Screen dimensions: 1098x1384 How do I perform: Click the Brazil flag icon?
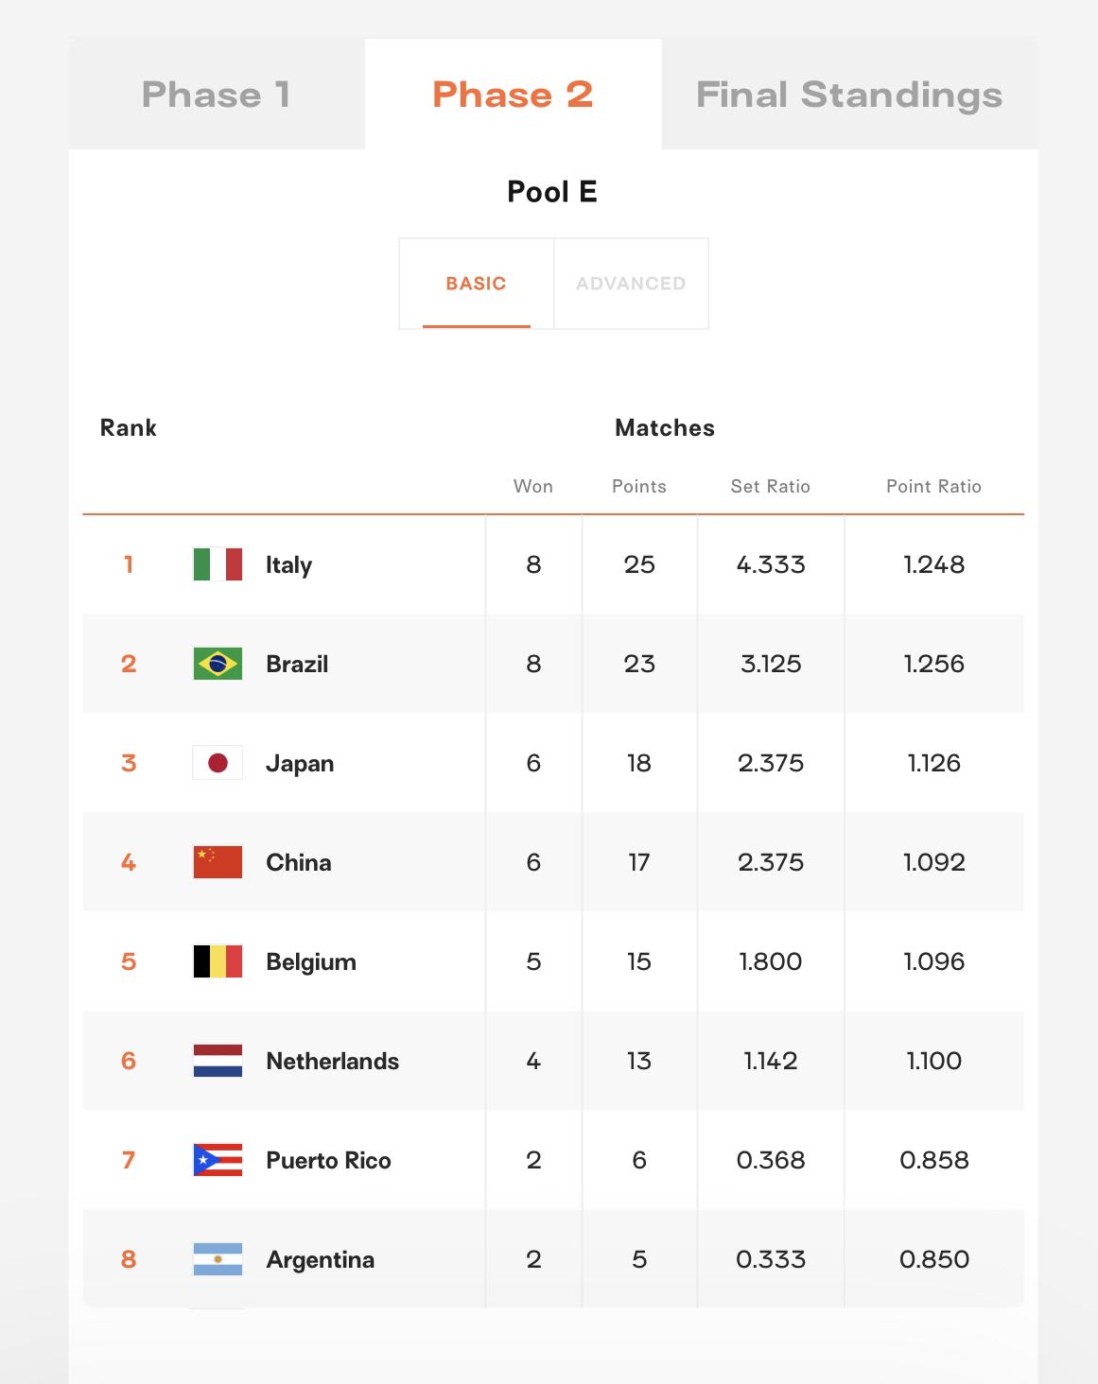[x=218, y=664]
